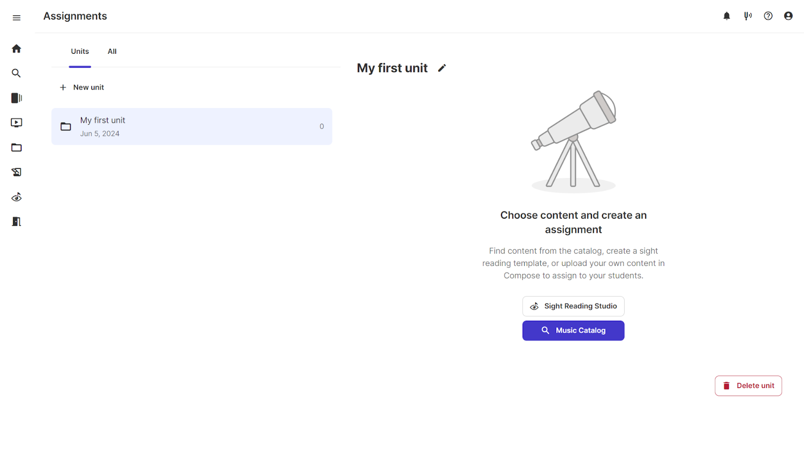Select My first unit in the list

(x=191, y=127)
